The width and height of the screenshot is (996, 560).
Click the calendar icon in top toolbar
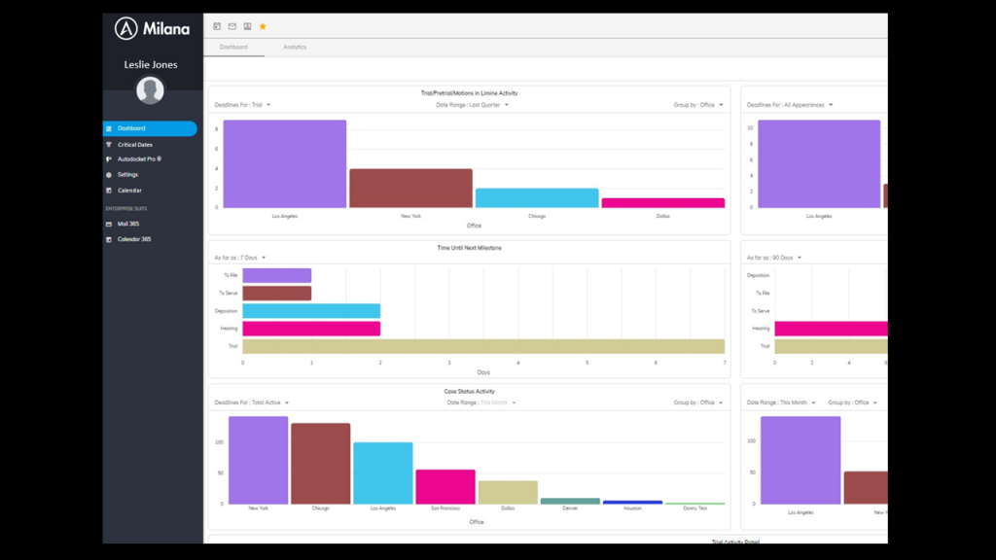click(217, 26)
